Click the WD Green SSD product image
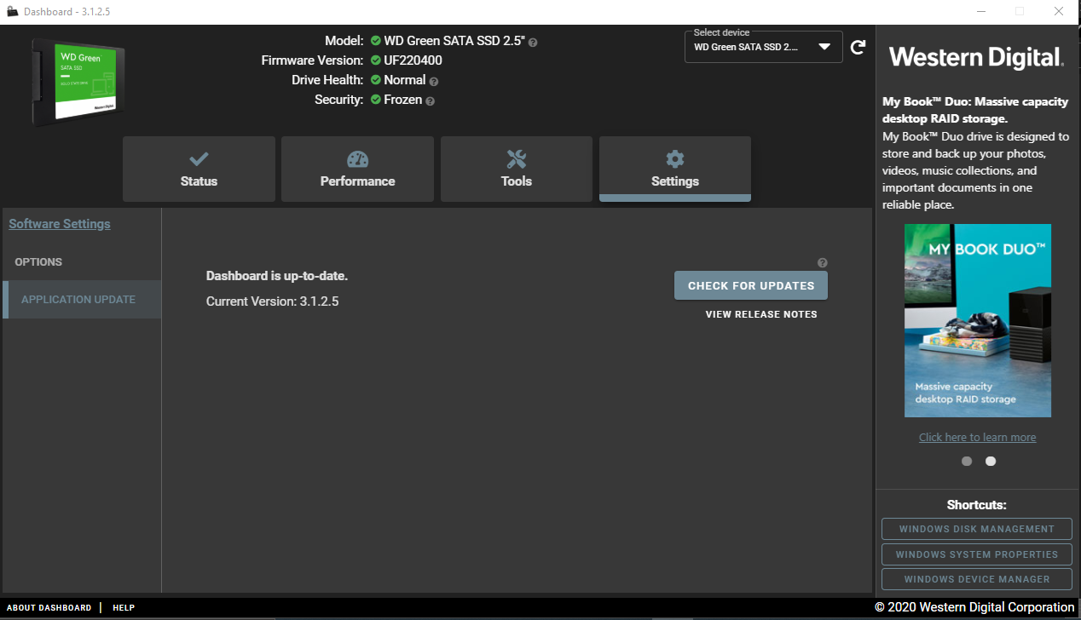1081x620 pixels. tap(78, 82)
